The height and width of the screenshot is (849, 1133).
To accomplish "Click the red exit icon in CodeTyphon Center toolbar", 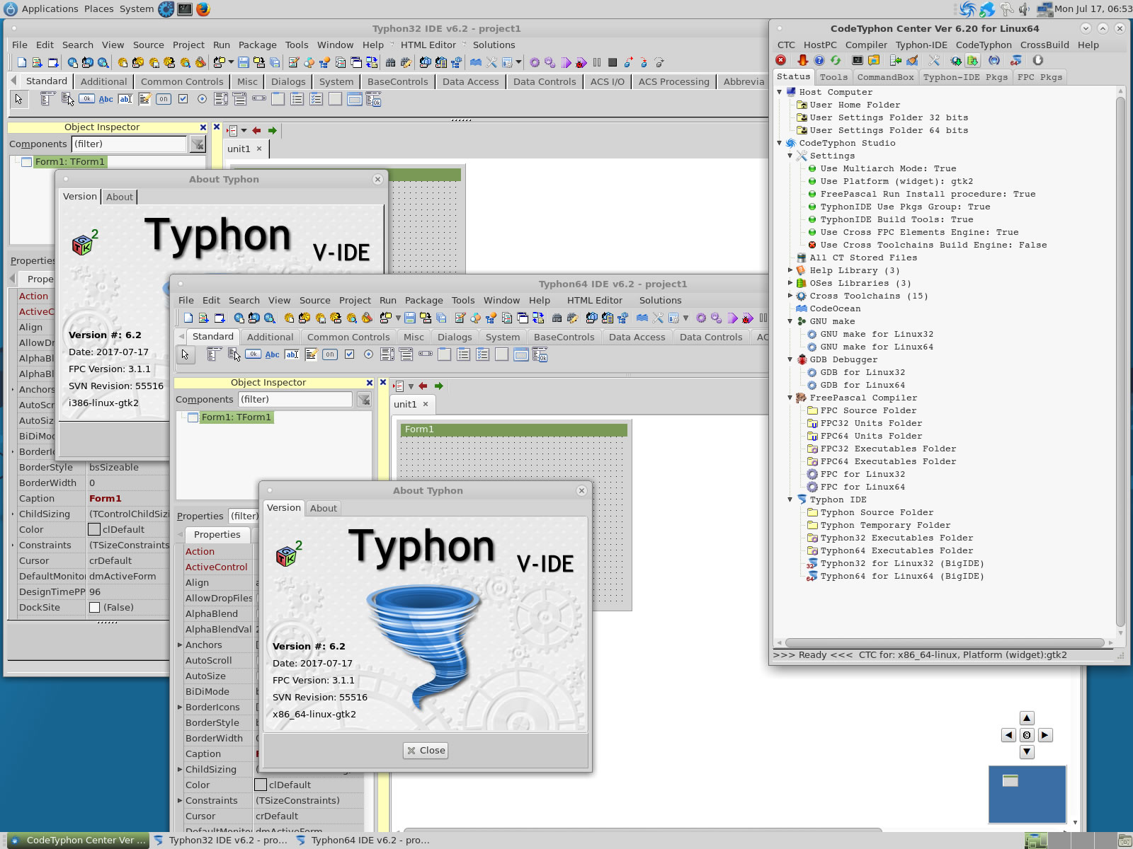I will [x=780, y=60].
